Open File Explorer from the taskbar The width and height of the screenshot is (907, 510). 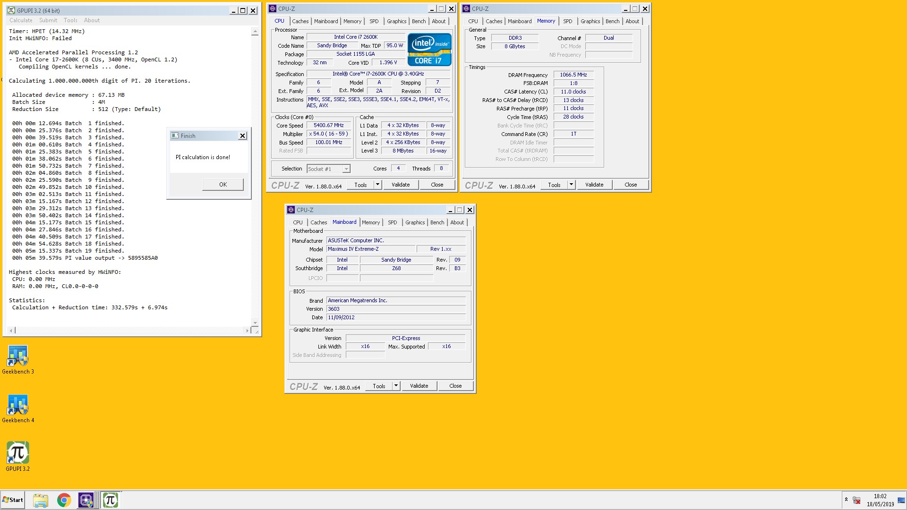point(41,500)
